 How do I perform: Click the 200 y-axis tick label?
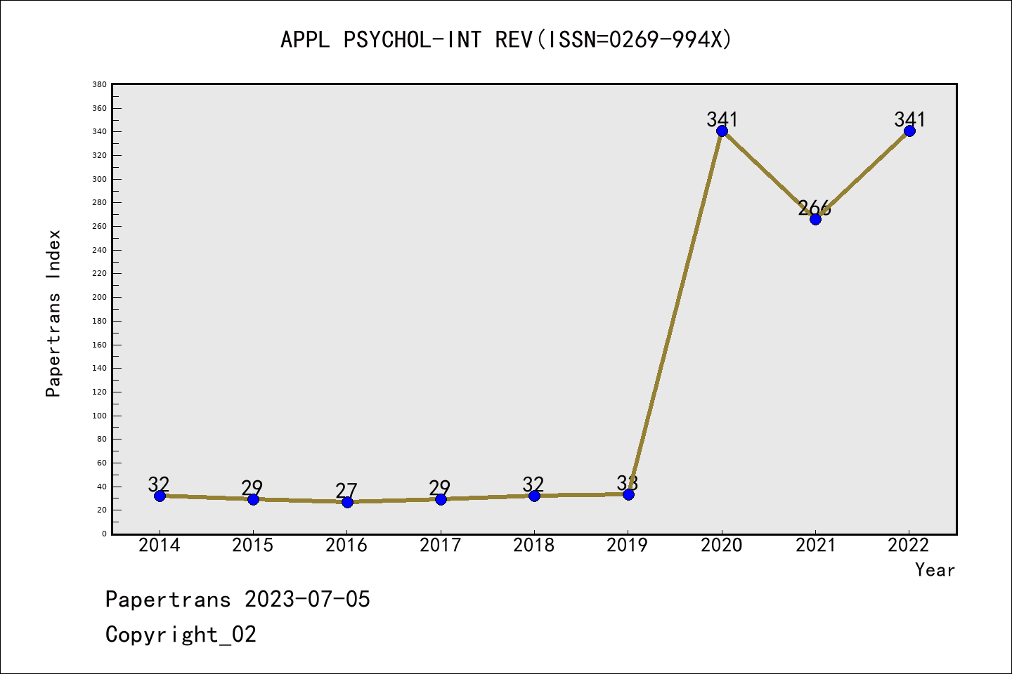(99, 297)
